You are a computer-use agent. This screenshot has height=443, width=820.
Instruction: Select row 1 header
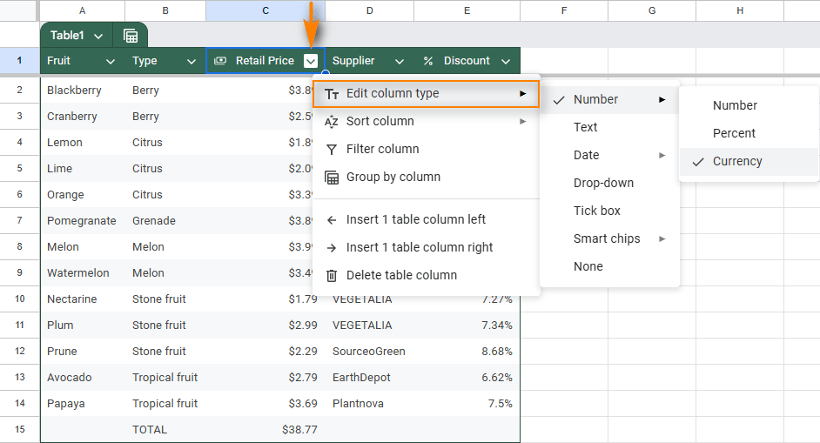(19, 61)
